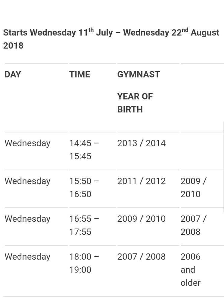Click the 2013 / 2014 birth year cell

coord(142,143)
